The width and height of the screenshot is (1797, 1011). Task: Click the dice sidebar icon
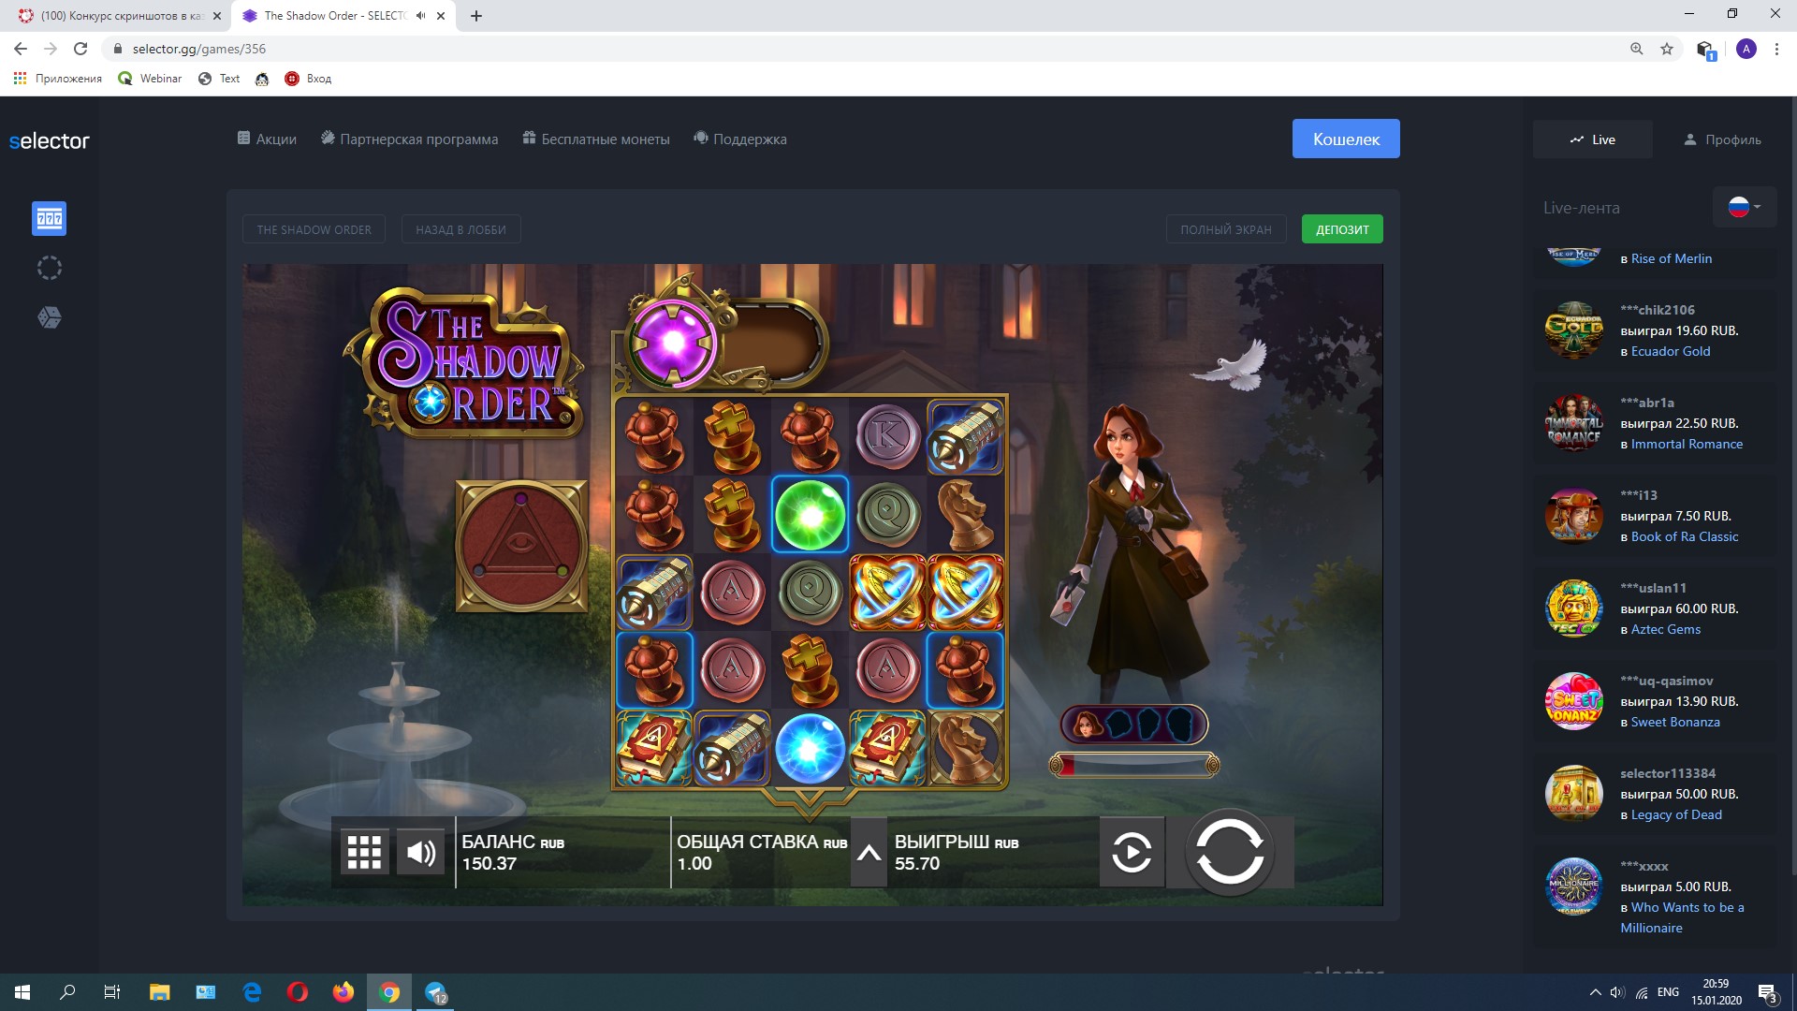tap(50, 318)
